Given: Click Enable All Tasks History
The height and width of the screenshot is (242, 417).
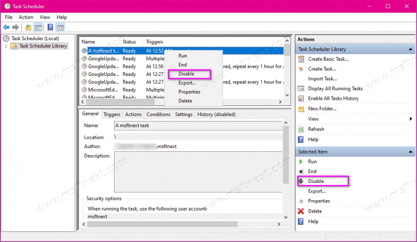Looking at the screenshot, I should pyautogui.click(x=333, y=98).
